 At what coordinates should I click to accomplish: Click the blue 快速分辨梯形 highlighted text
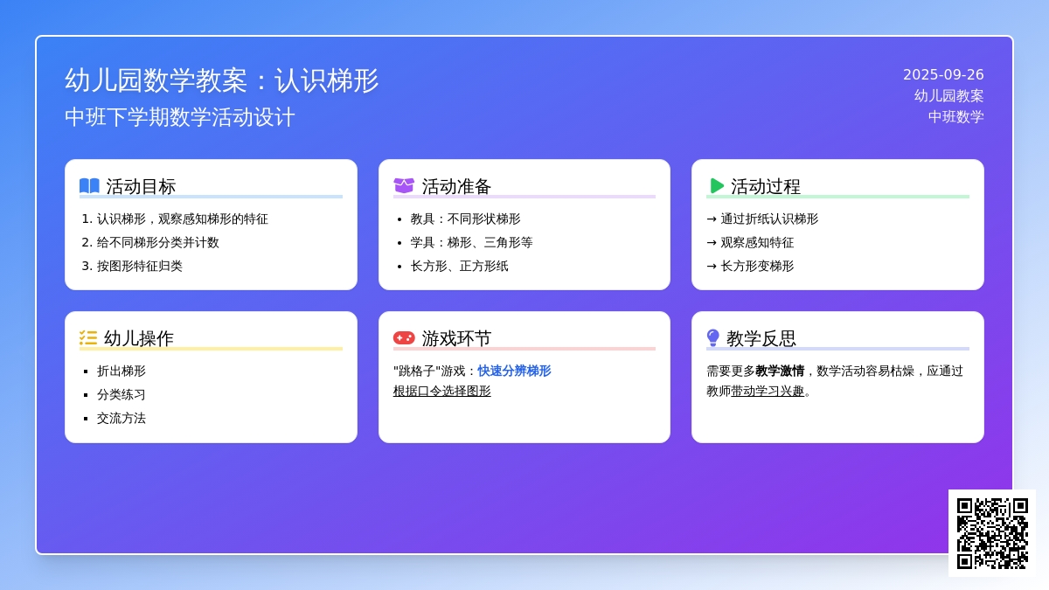point(514,371)
